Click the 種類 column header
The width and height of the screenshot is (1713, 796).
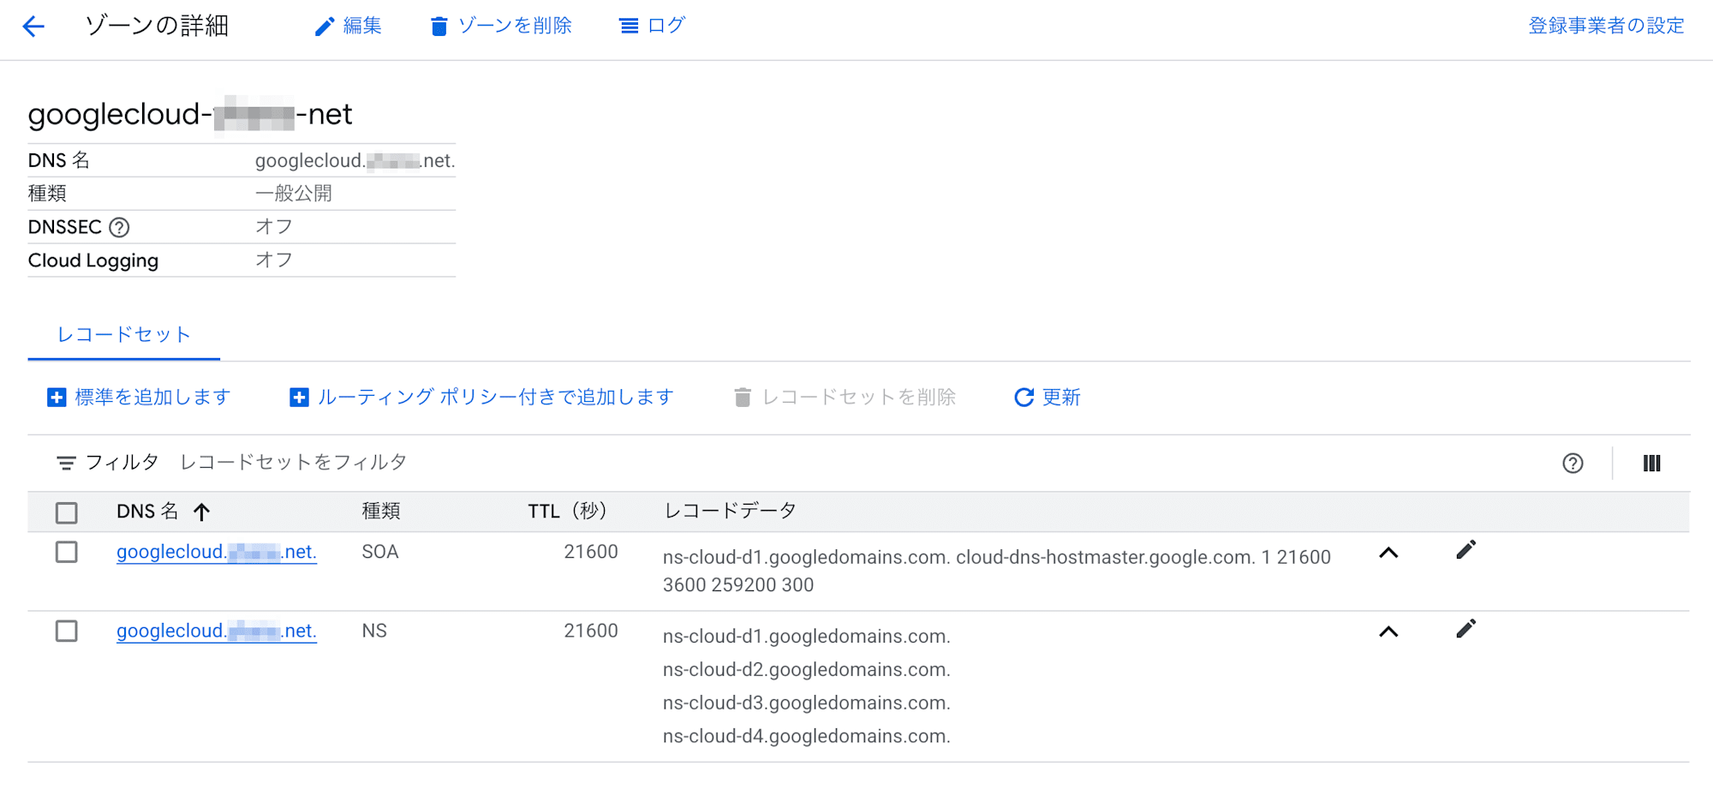pos(381,512)
